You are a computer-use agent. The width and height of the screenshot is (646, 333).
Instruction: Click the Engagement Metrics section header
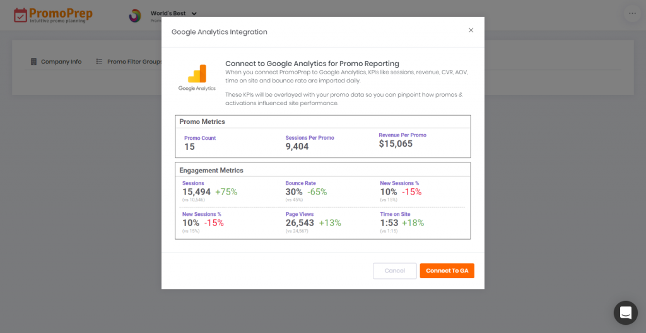pos(211,170)
